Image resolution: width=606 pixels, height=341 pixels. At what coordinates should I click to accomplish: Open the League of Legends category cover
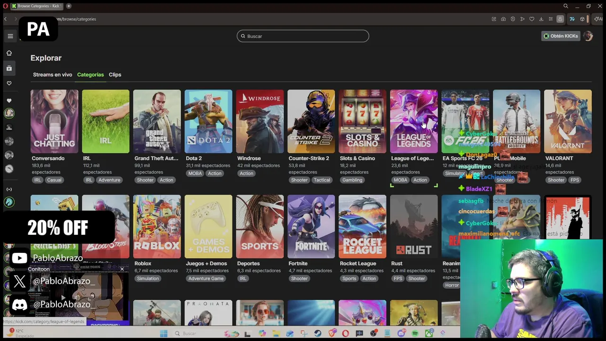[414, 121]
